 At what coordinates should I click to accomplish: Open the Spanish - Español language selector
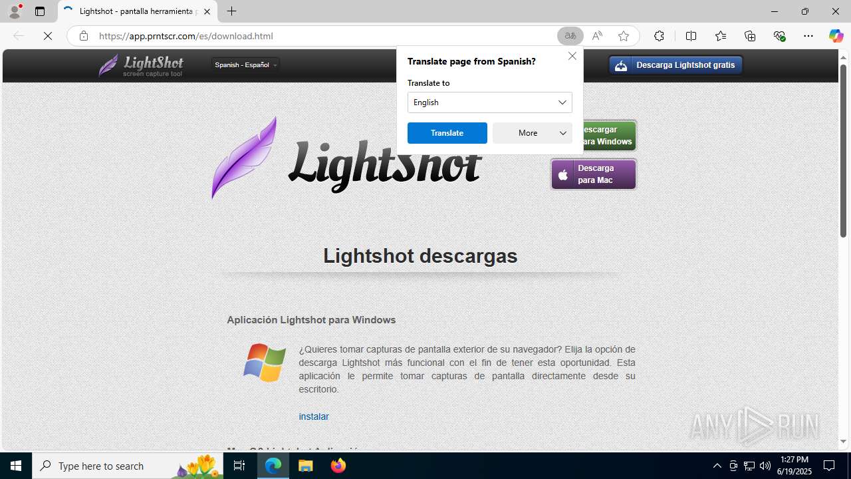coord(245,65)
